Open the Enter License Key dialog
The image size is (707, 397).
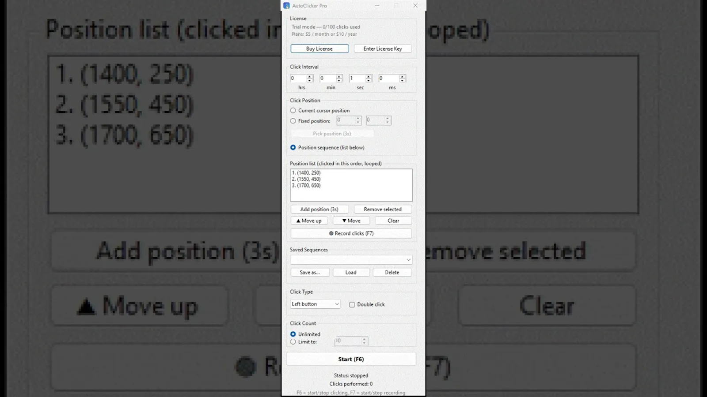(383, 49)
